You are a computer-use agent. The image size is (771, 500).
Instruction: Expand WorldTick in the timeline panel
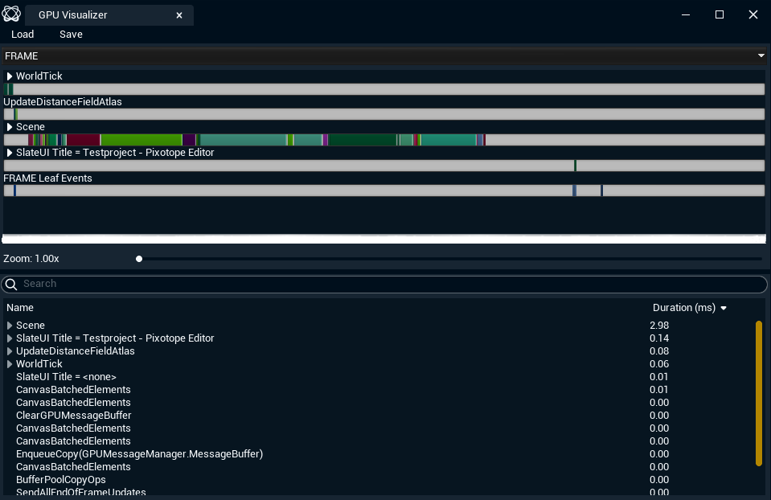(x=10, y=76)
